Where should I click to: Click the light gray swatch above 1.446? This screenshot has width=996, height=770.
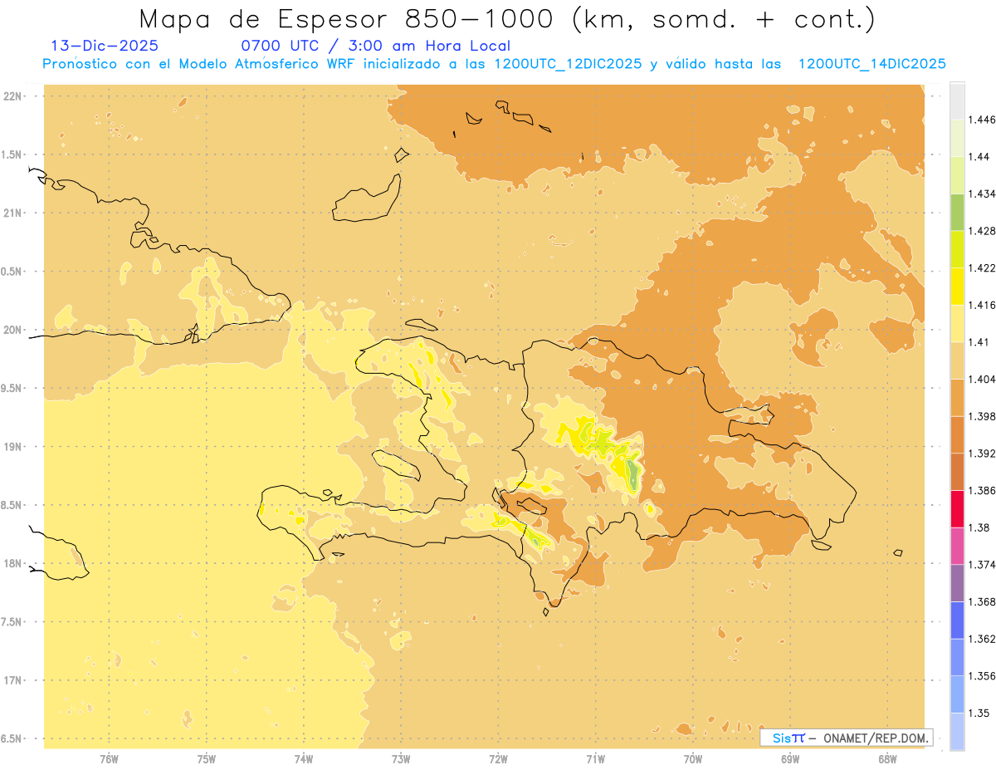coord(957,101)
